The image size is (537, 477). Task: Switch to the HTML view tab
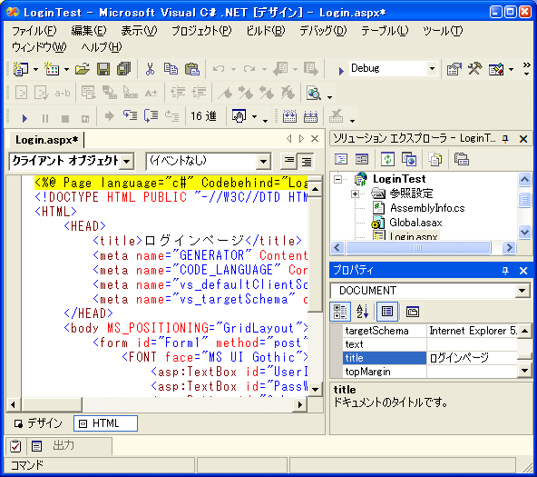[x=105, y=423]
